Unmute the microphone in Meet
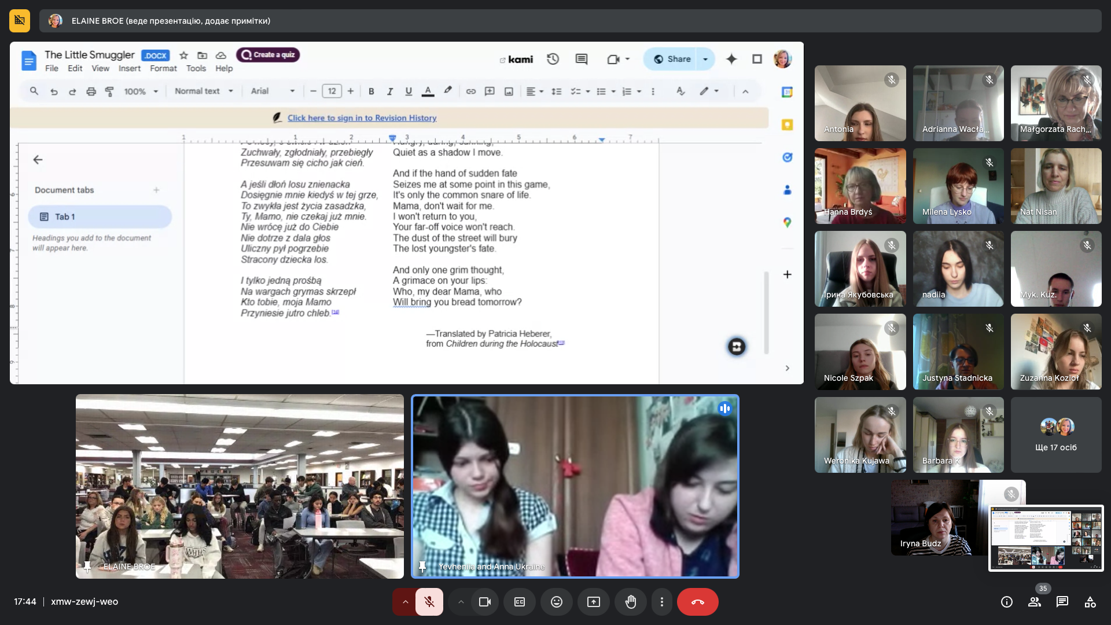Viewport: 1111px width, 625px height. (x=429, y=602)
